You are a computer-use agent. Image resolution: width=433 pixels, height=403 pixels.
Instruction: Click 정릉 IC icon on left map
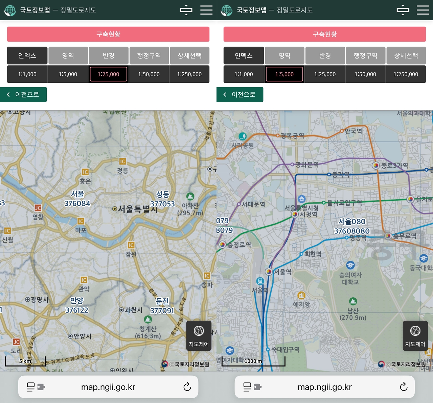coord(122,161)
